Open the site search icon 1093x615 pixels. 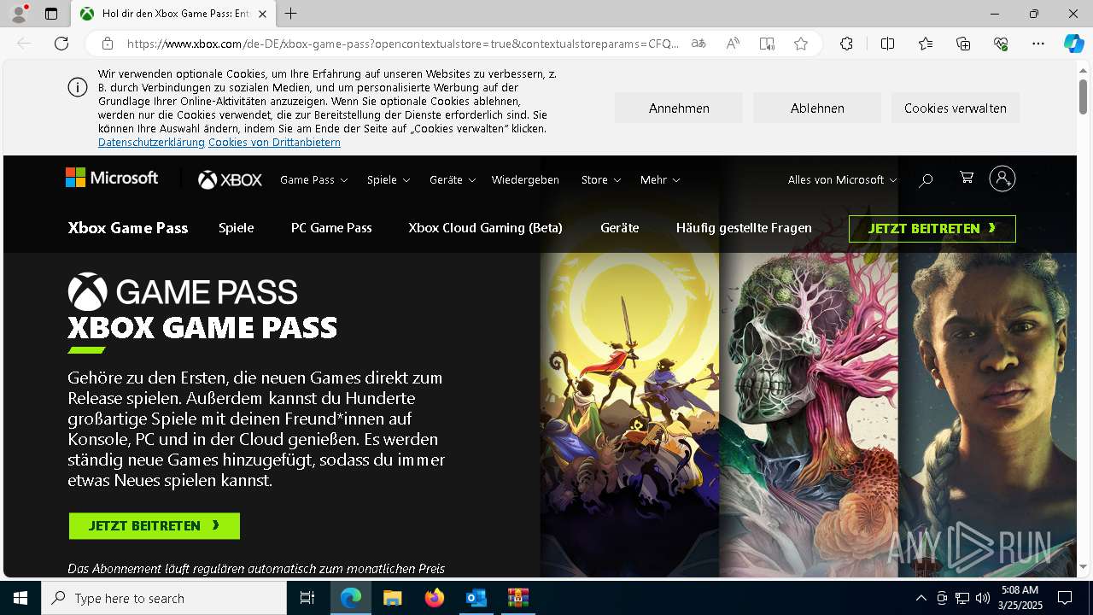926,179
